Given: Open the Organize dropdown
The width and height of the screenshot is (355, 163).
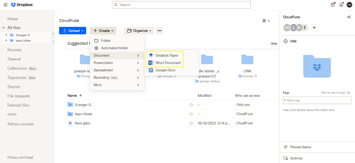Looking at the screenshot, I should coord(139,31).
